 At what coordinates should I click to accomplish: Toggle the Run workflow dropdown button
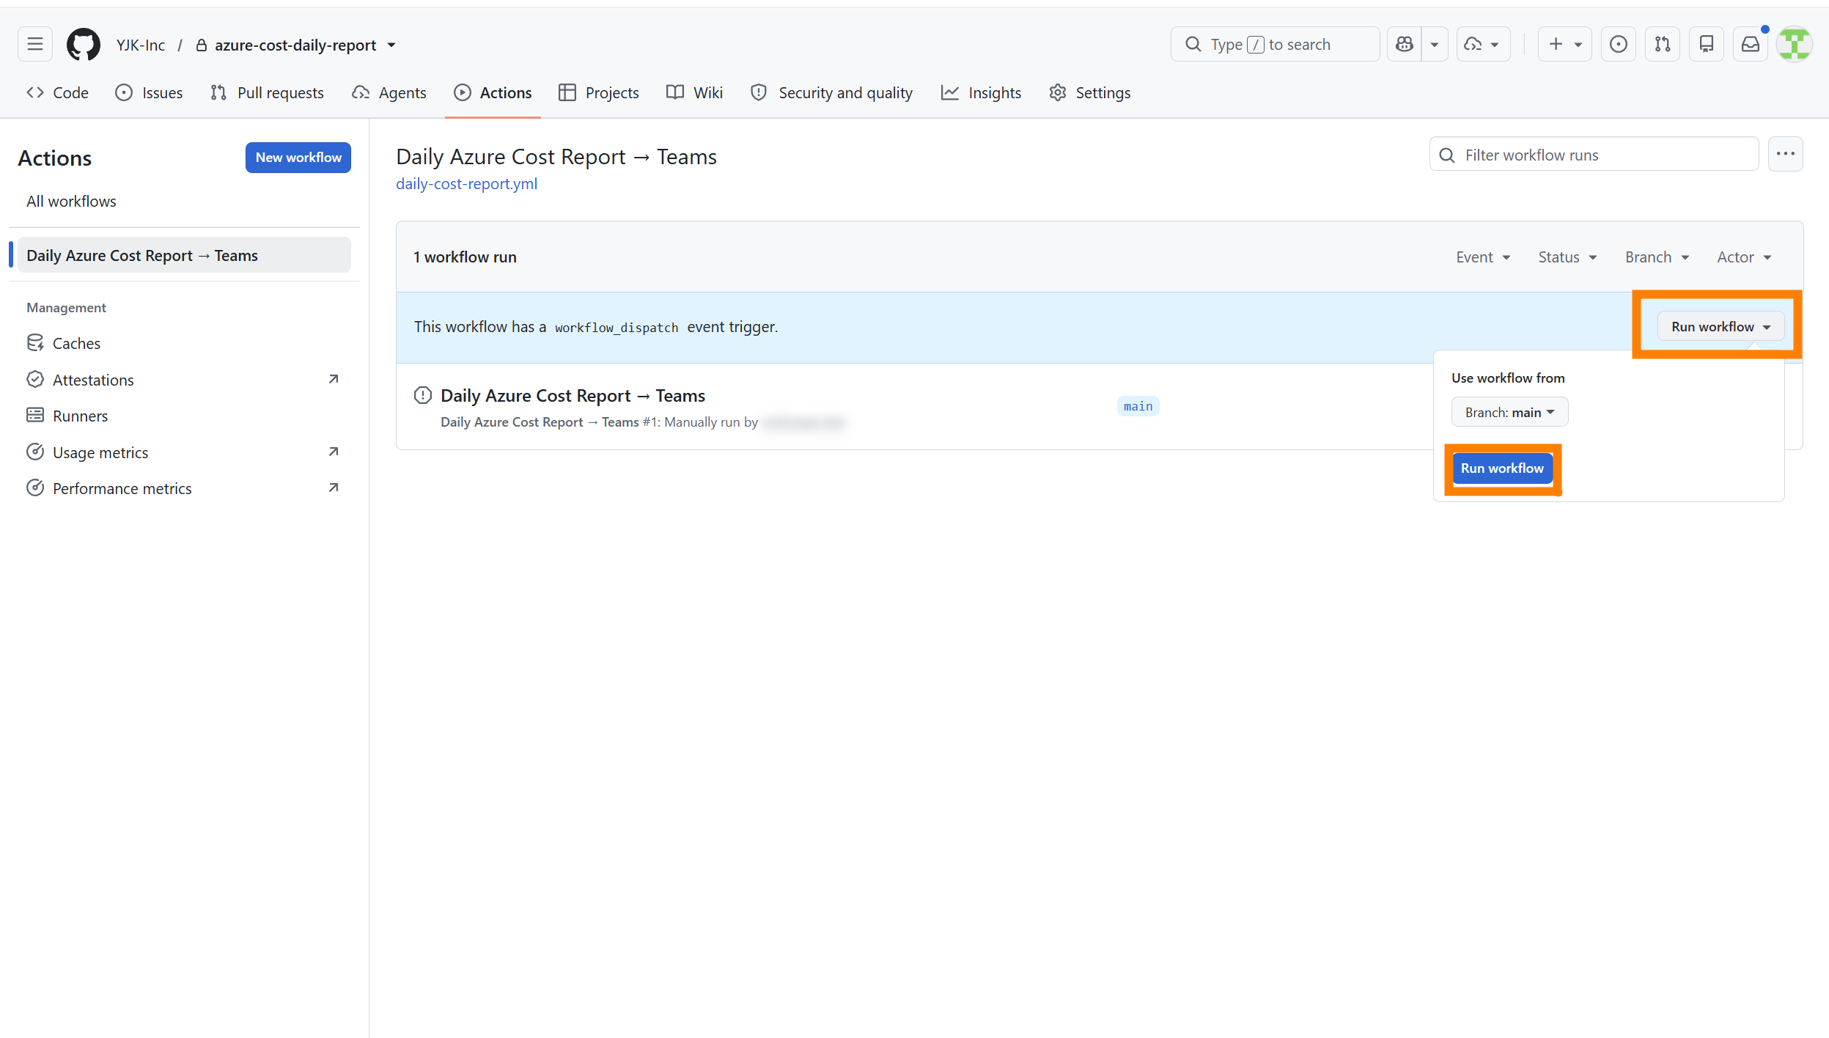[x=1721, y=327]
